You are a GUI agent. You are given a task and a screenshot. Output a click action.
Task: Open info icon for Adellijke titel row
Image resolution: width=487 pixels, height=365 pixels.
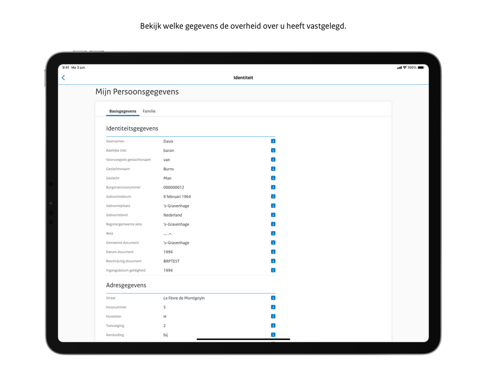click(273, 150)
